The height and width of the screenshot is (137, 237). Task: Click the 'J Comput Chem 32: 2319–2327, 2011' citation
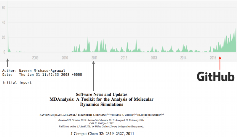point(102,134)
